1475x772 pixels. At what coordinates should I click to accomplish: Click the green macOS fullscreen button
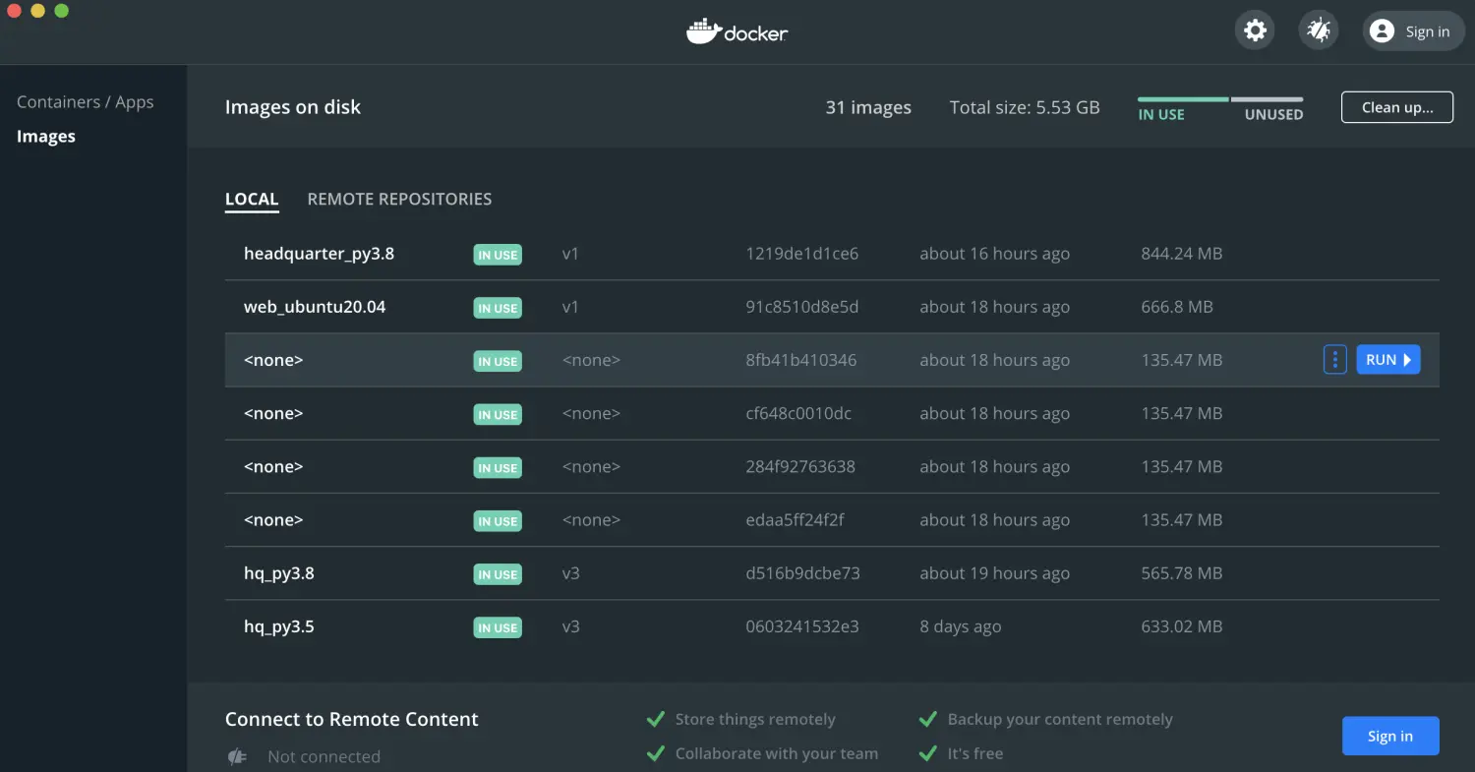click(x=61, y=11)
